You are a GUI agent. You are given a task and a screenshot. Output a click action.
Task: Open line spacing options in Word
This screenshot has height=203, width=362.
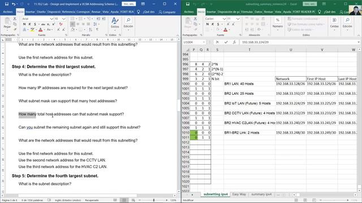click(96, 24)
